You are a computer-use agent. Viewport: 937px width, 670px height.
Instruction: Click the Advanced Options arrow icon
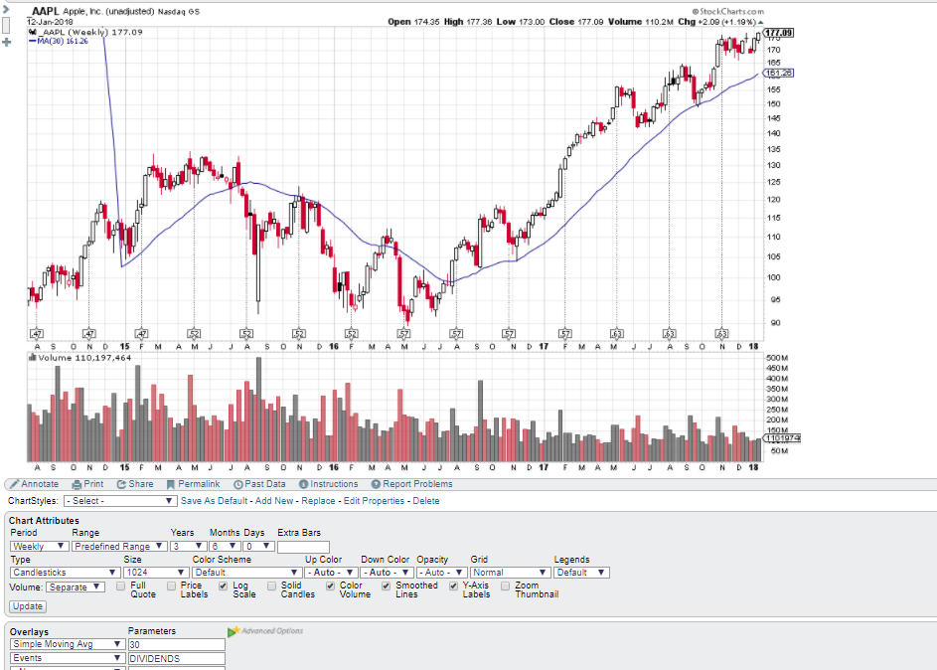coord(234,631)
